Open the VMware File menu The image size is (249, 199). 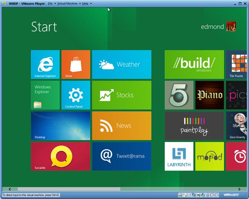coord(50,4)
